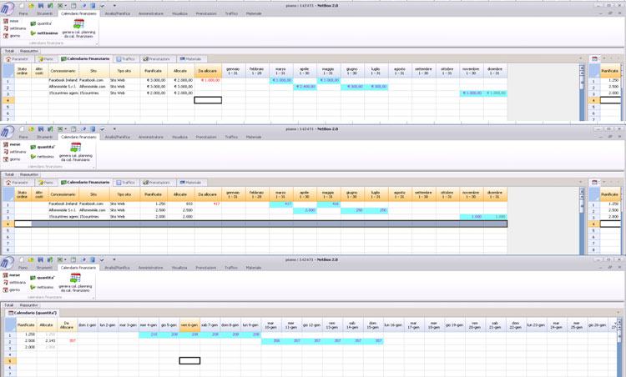Expand the 'calendario finanziario' group launcher in the top window
The image size is (626, 377).
[96, 43]
